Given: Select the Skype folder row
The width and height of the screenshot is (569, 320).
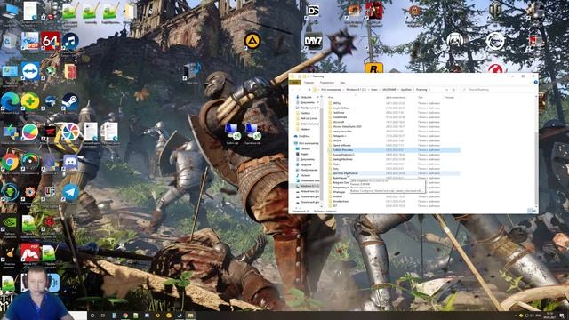Looking at the screenshot, I should tap(394, 164).
